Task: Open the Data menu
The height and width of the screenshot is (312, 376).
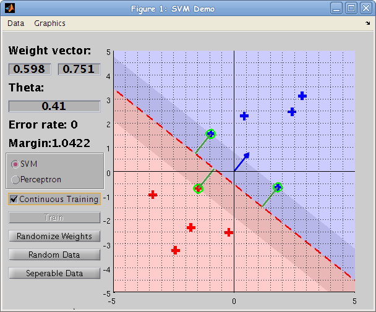Action: (16, 23)
